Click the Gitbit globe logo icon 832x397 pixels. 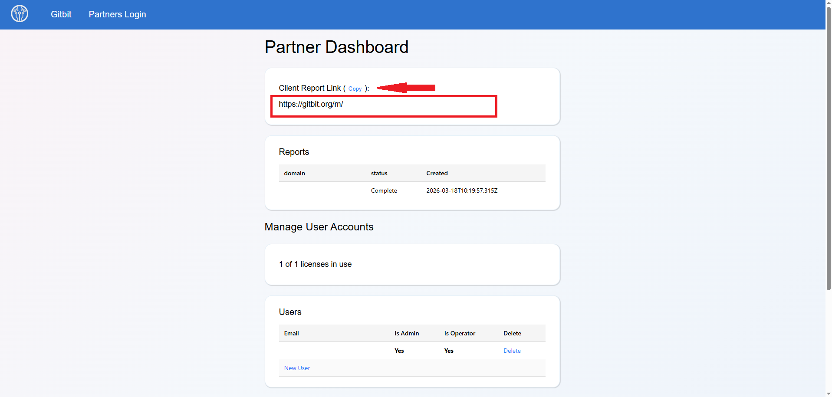click(x=19, y=13)
